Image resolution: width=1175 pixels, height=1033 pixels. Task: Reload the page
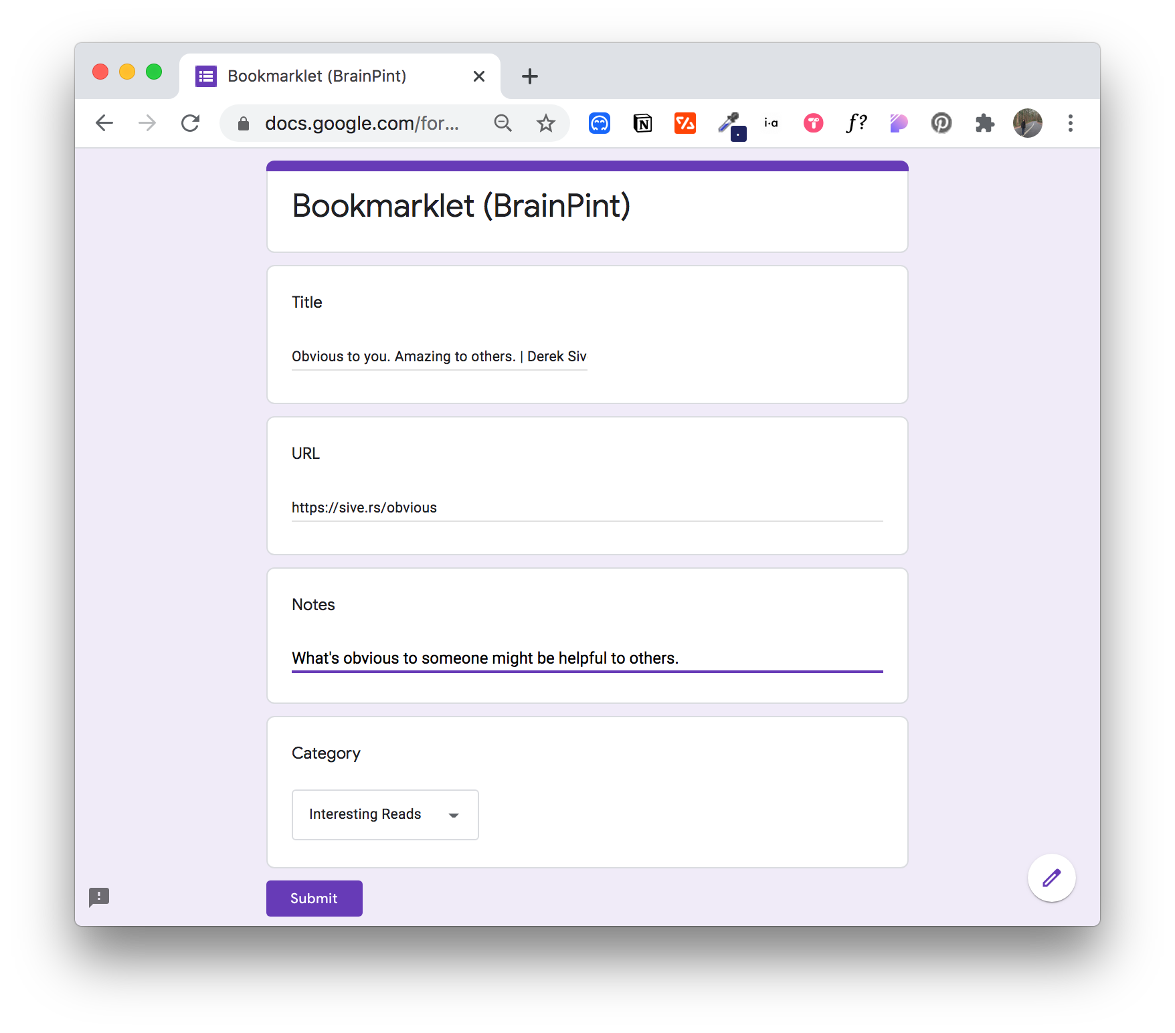pyautogui.click(x=191, y=123)
